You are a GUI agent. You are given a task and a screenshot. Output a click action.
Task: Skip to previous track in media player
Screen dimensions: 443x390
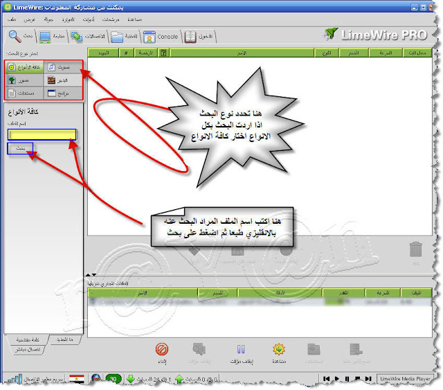pos(327,379)
